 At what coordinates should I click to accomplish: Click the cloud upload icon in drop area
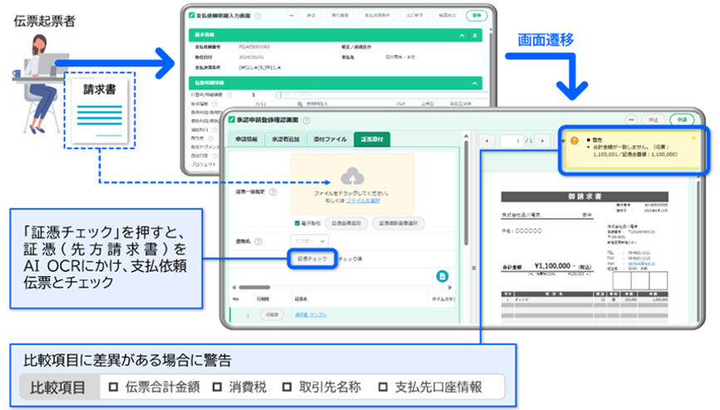(x=352, y=175)
